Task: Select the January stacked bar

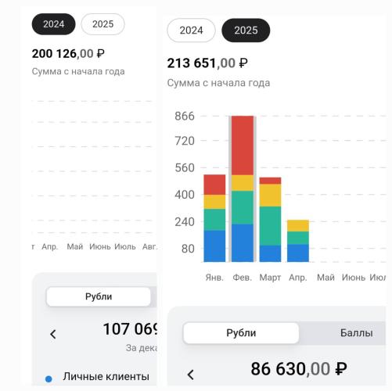Action: (214, 218)
